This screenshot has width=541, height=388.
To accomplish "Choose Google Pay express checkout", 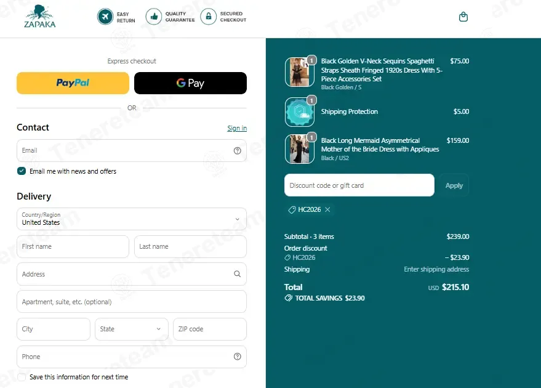I will [x=190, y=83].
